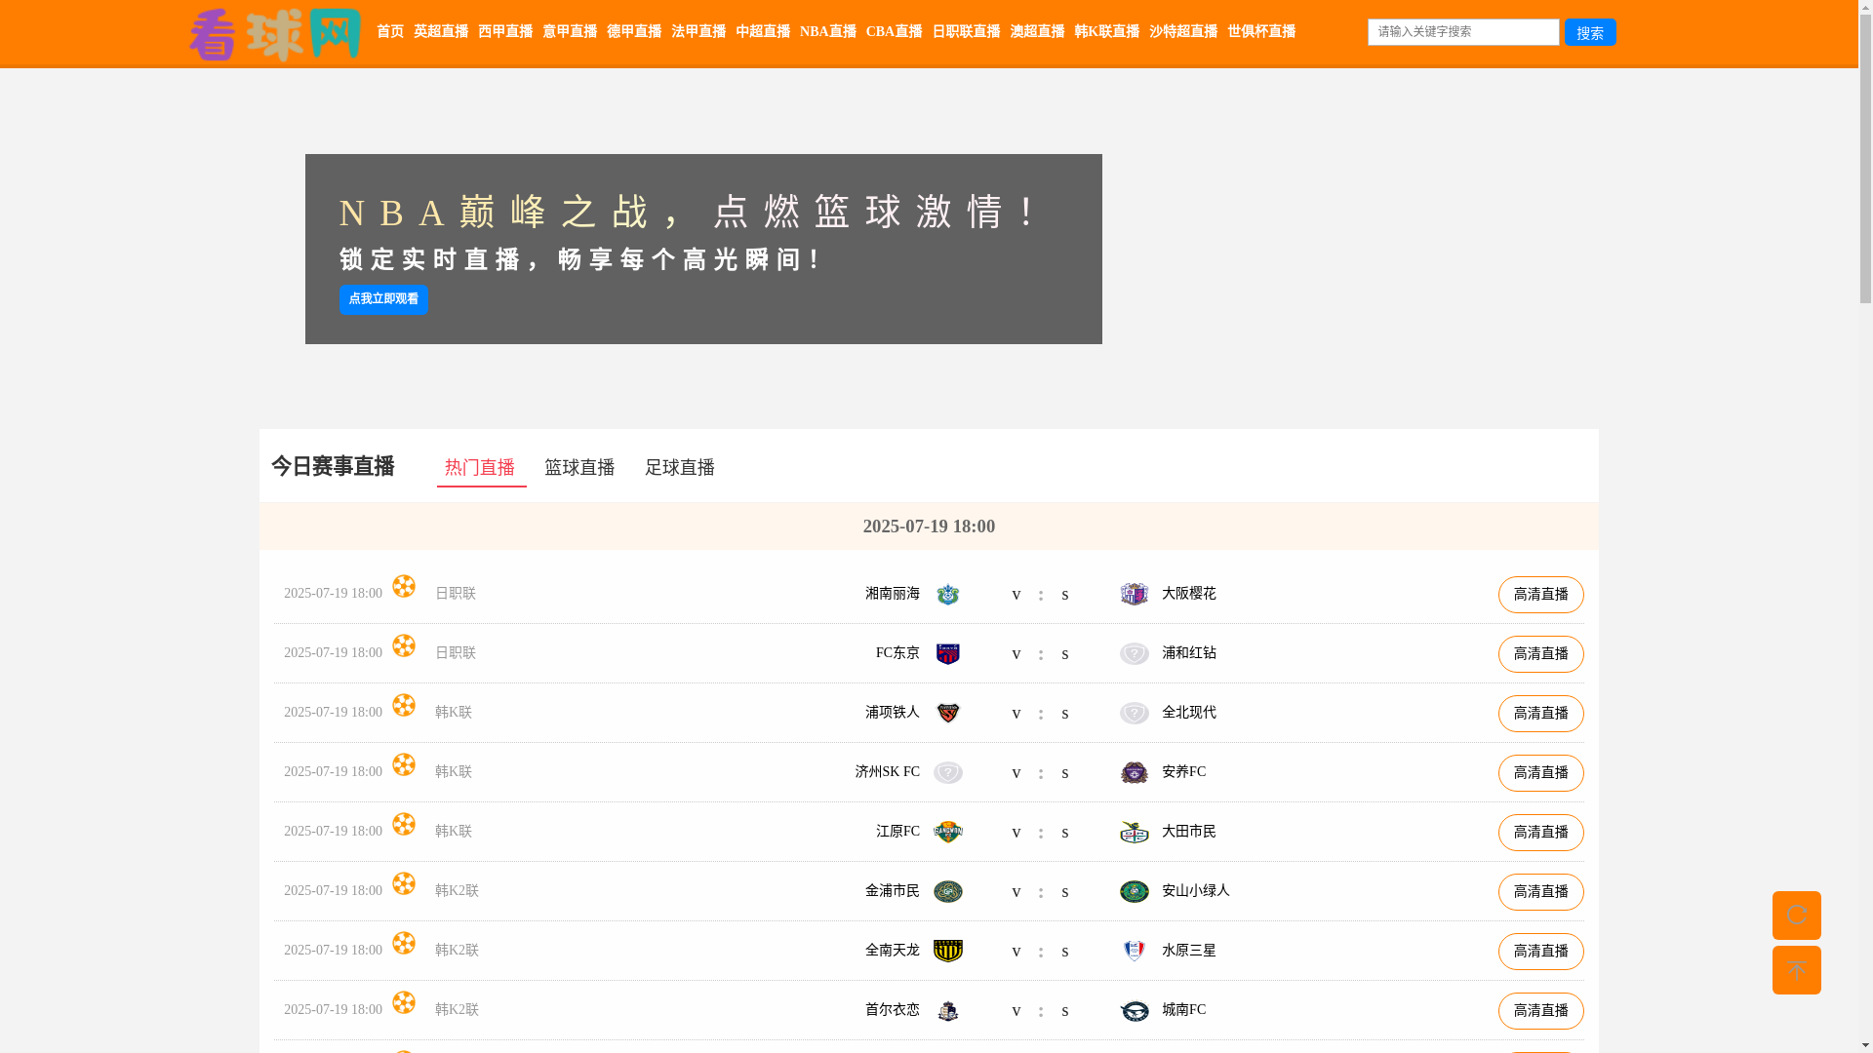Click 金浦市民 team crest
This screenshot has height=1053, width=1873.
click(x=948, y=891)
